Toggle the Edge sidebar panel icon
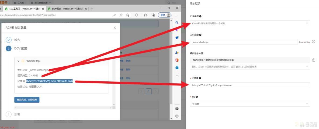This screenshot has width=319, height=129. [x=177, y=109]
